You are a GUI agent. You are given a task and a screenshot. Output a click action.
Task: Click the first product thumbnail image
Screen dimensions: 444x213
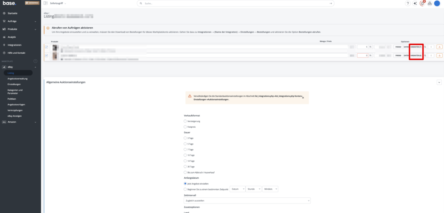click(55, 48)
